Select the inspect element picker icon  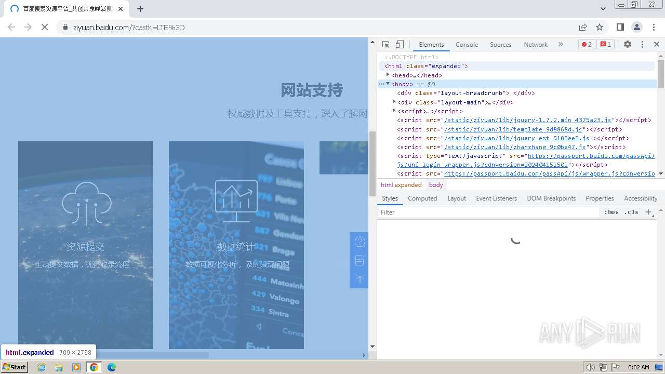coord(385,45)
